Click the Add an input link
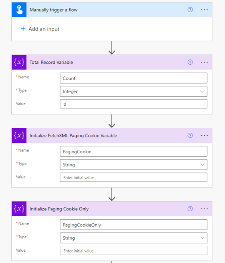 (40, 29)
